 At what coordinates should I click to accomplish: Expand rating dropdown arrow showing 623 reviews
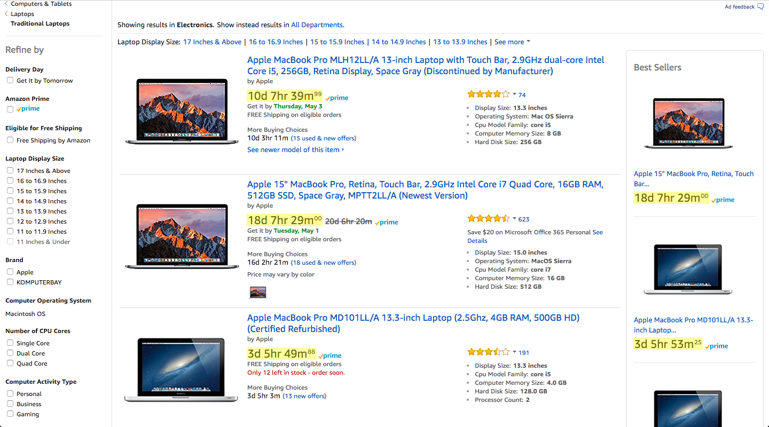514,219
